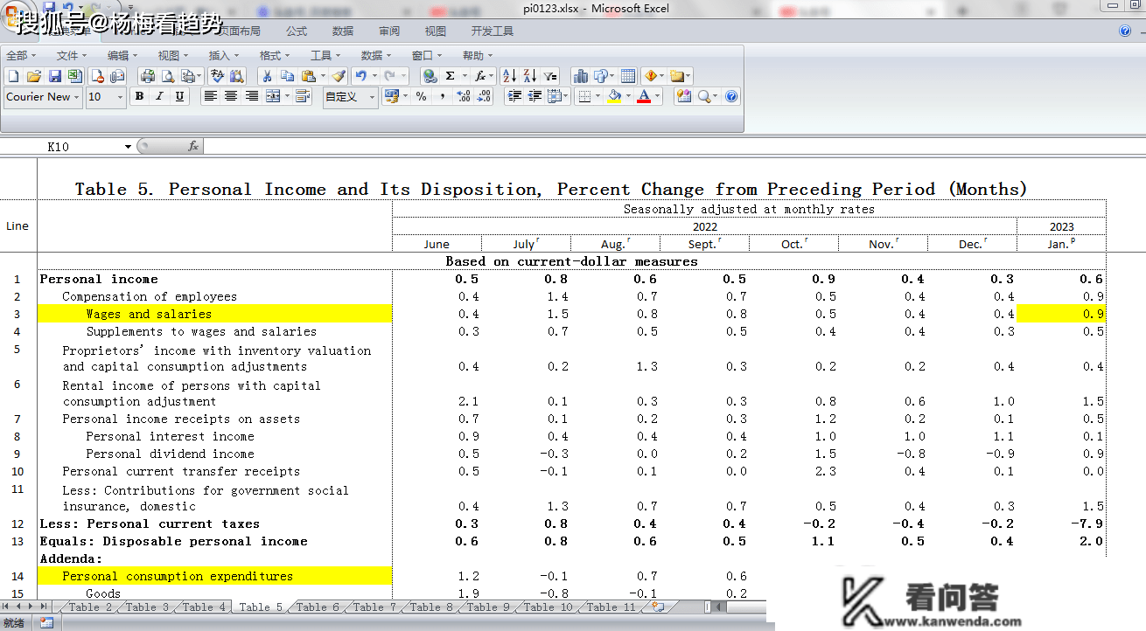Viewport: 1146px width, 631px height.
Task: Run the spelling check tool
Action: click(217, 76)
